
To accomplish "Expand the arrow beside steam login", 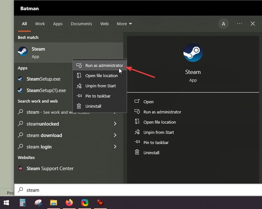I will tap(115, 147).
